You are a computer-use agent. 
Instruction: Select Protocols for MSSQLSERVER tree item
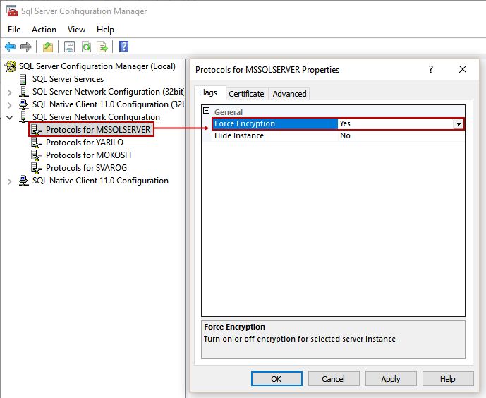(98, 130)
